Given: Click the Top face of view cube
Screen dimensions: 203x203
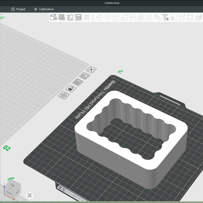Looking at the screenshot, I should pyautogui.click(x=13, y=185).
